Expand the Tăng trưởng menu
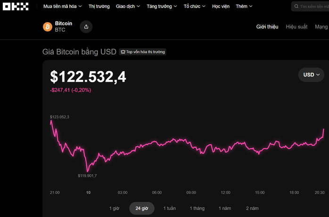 click(x=162, y=7)
